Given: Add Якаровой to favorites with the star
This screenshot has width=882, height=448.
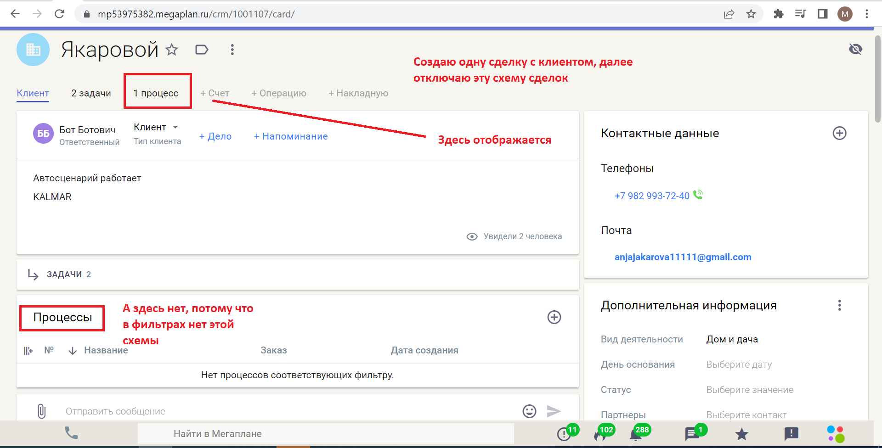Looking at the screenshot, I should (172, 49).
